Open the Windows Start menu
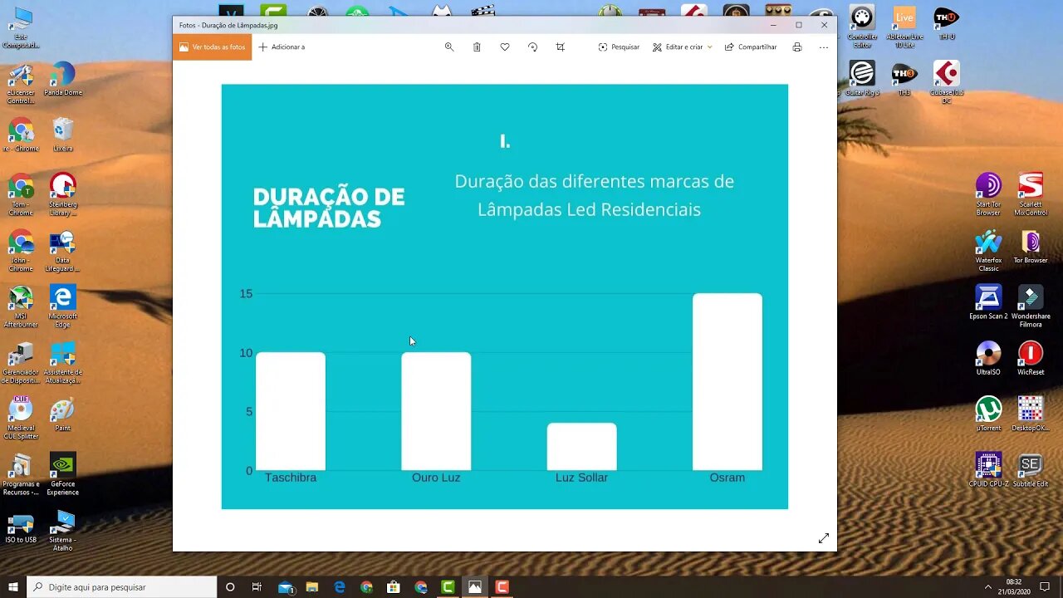Image resolution: width=1063 pixels, height=598 pixels. 13,587
